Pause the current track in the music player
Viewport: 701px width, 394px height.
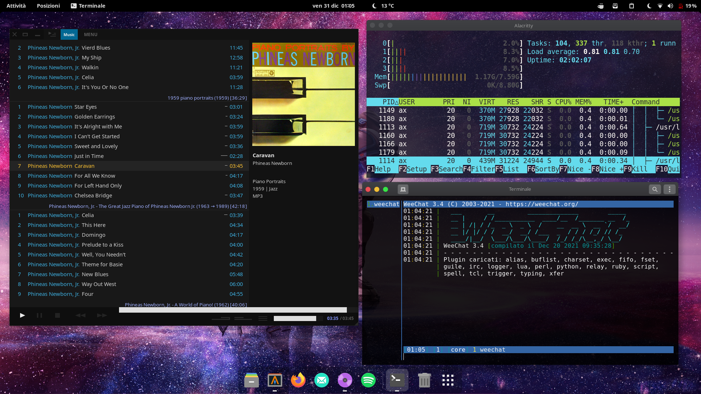point(39,315)
